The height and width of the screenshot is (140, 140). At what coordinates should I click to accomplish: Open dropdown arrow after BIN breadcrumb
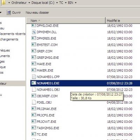[x=76, y=3]
